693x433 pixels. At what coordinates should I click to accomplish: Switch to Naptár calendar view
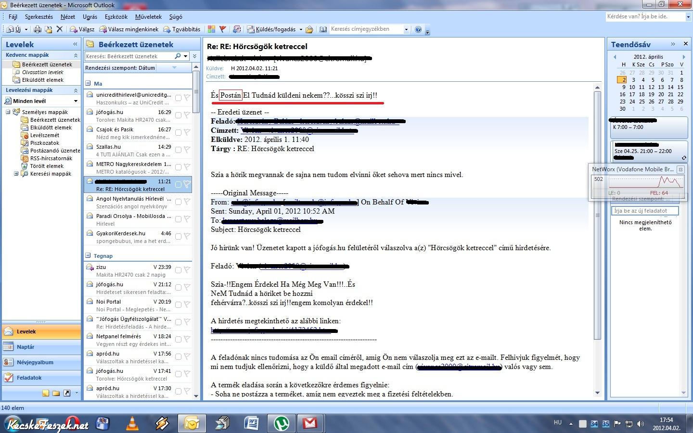(x=41, y=347)
